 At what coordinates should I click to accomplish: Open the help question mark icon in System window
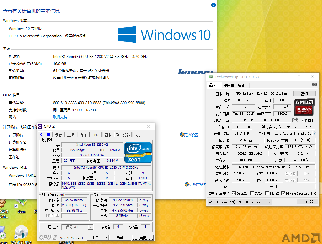coord(213,5)
